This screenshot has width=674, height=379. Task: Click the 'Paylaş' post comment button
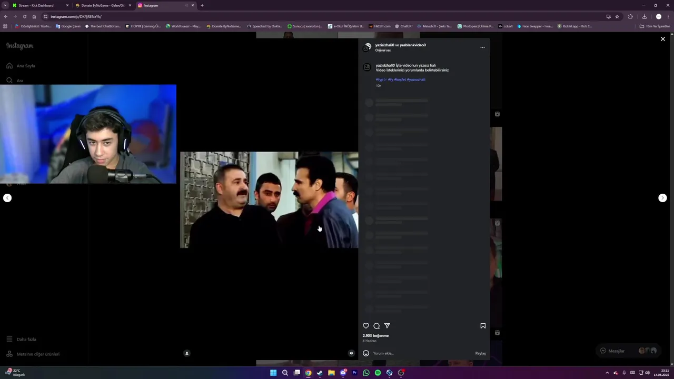pos(480,353)
